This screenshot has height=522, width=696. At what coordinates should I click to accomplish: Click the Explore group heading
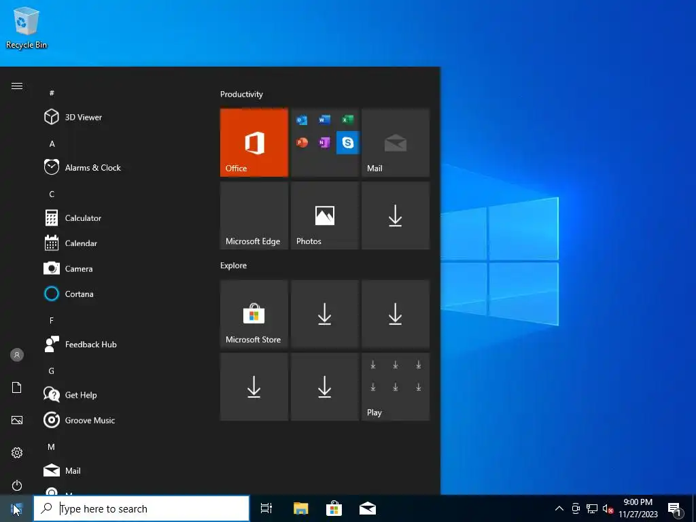pyautogui.click(x=234, y=266)
